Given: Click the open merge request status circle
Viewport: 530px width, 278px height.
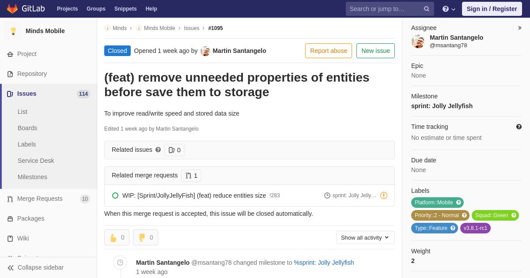Looking at the screenshot, I should pyautogui.click(x=115, y=195).
